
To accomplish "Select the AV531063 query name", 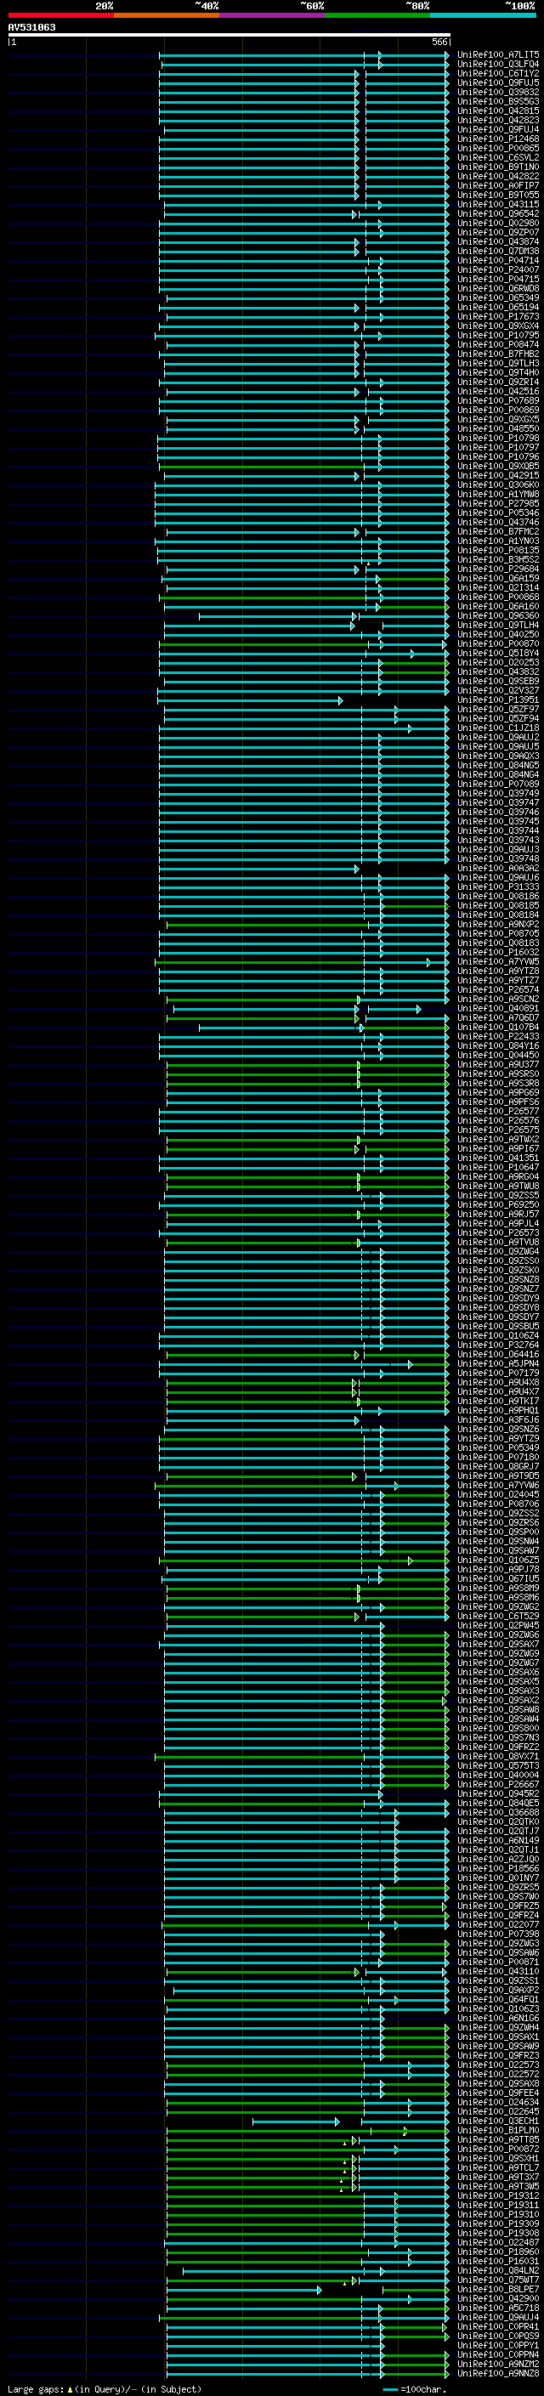I will click(31, 27).
